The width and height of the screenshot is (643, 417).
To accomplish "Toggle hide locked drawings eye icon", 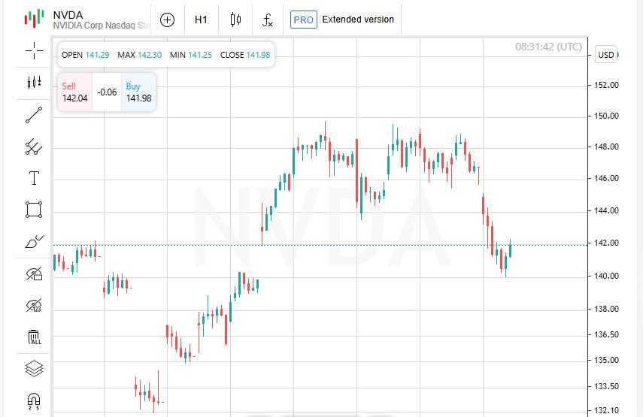I will pyautogui.click(x=34, y=273).
